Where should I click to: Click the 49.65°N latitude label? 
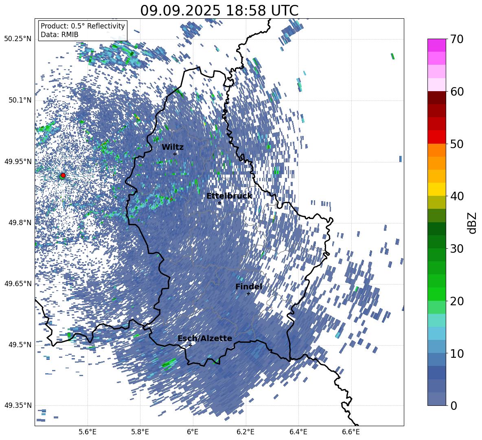[18, 283]
